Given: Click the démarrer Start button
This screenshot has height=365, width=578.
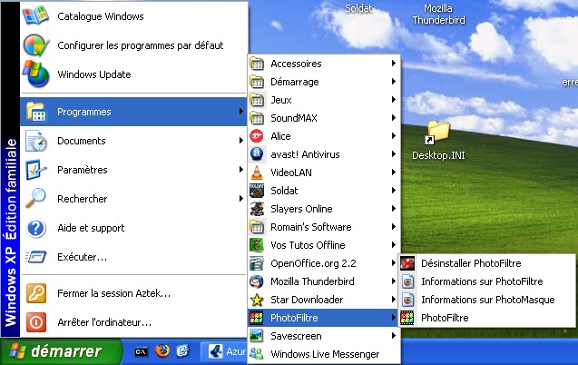Looking at the screenshot, I should (61, 350).
